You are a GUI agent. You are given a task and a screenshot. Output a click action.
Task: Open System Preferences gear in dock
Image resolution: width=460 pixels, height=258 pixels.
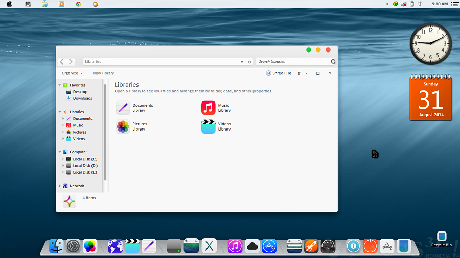[73, 246]
